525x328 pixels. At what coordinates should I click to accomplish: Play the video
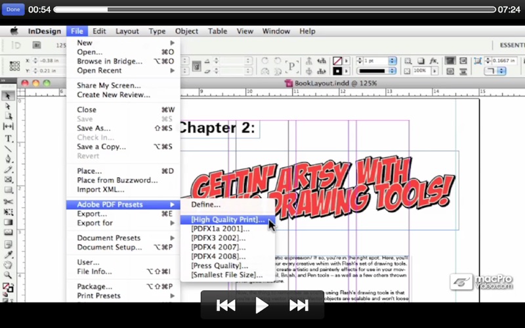coord(261,305)
